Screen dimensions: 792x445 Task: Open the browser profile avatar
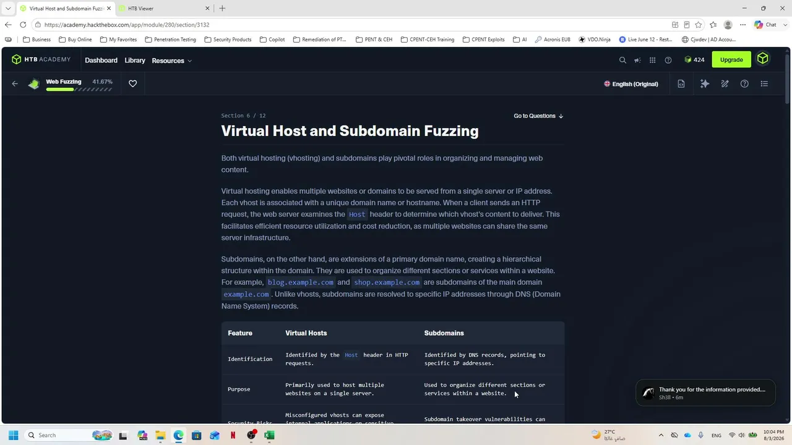728,25
